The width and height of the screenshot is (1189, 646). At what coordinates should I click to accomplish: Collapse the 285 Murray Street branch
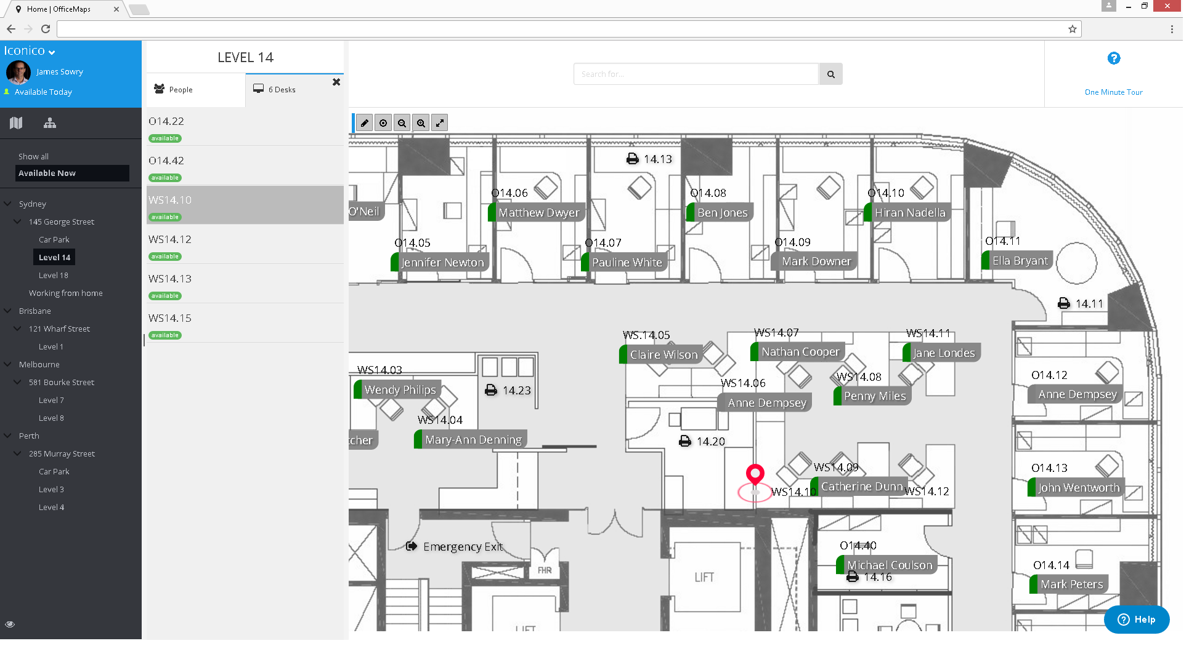[x=17, y=453]
